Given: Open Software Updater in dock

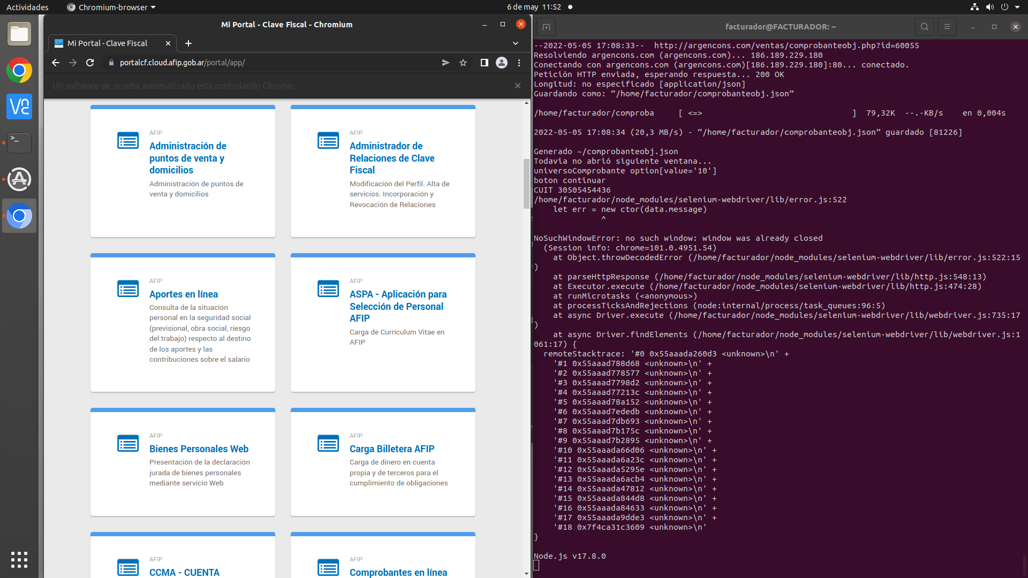Looking at the screenshot, I should 19,179.
